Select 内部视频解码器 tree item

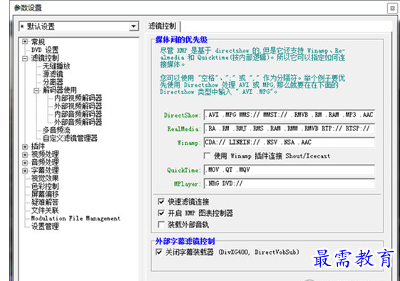click(78, 98)
